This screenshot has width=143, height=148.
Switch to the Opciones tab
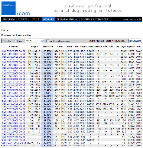pos(48,19)
